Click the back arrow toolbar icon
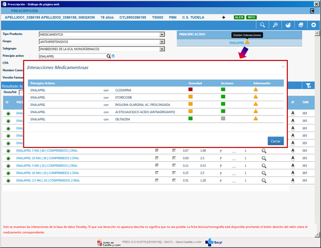The height and width of the screenshot is (248, 321). tap(313, 25)
